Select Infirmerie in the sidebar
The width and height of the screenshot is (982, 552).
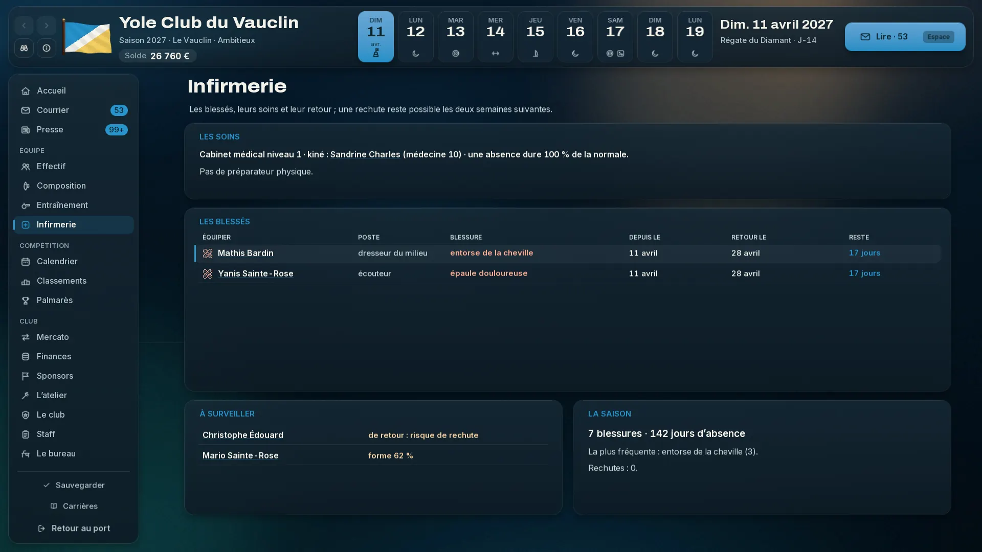click(x=74, y=225)
